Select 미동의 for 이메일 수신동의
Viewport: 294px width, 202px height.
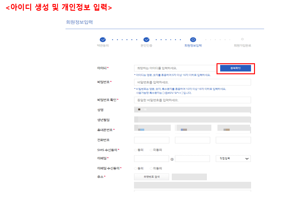pyautogui.click(x=150, y=168)
